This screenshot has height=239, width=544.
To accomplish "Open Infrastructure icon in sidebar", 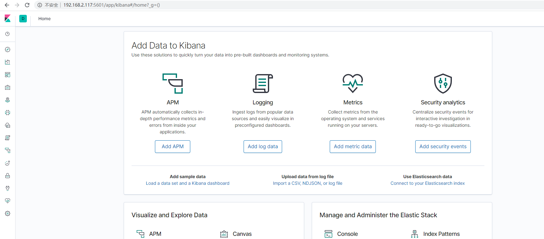I will coord(8,125).
